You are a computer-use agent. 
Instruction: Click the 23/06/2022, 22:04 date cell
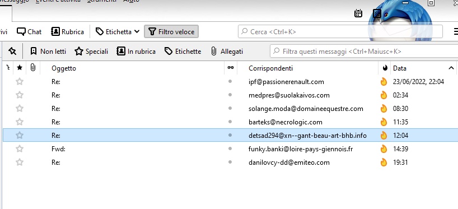click(x=419, y=82)
